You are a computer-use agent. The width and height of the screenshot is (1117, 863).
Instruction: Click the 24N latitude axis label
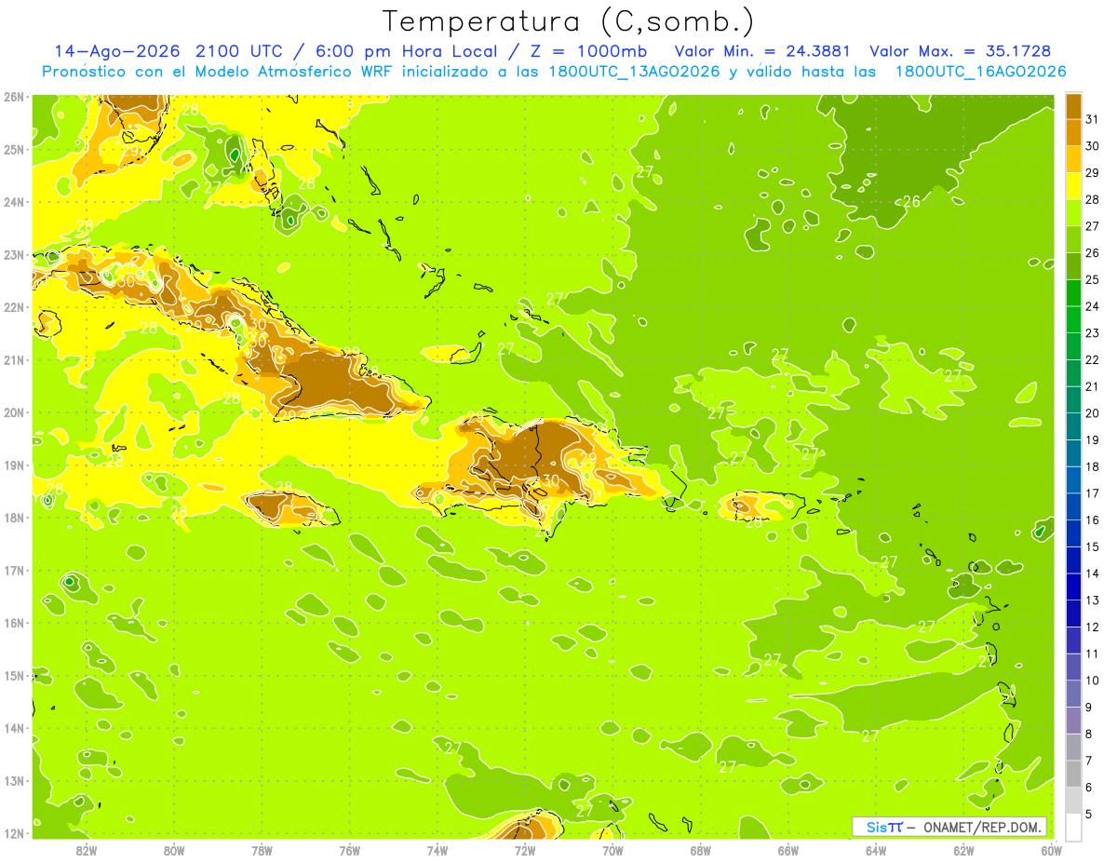(14, 202)
